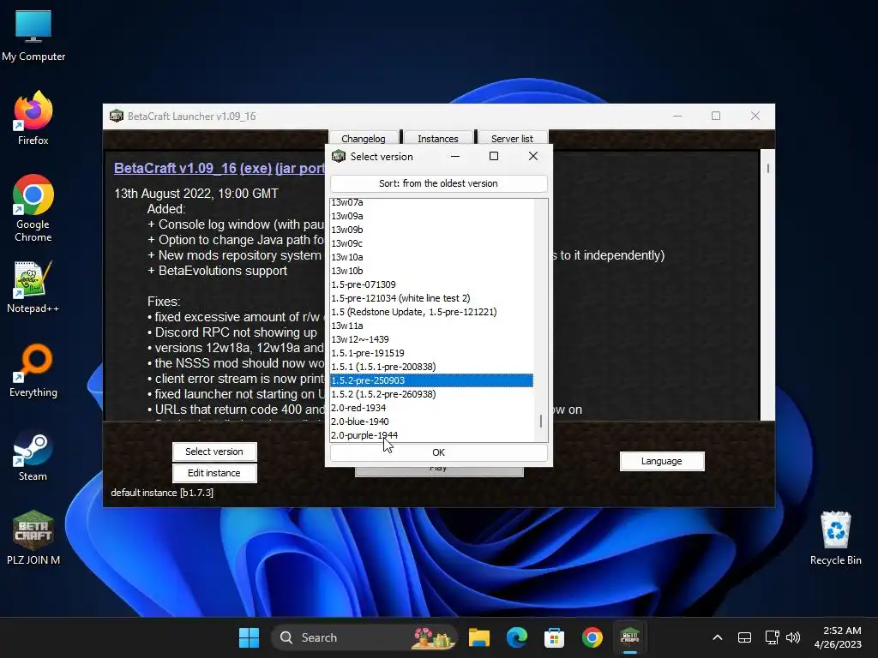Toggle sort order from the oldest version
Viewport: 878px width, 658px height.
438,183
